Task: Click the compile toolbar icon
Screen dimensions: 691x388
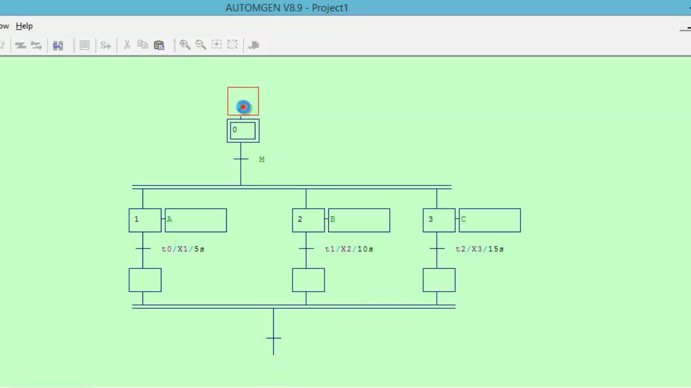Action: pyautogui.click(x=21, y=45)
